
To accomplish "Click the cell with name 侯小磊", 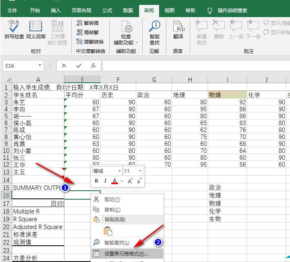I will [38, 123].
